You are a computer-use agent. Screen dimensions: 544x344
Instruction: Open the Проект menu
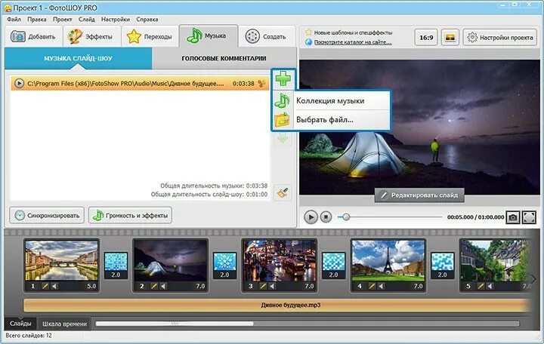63,20
